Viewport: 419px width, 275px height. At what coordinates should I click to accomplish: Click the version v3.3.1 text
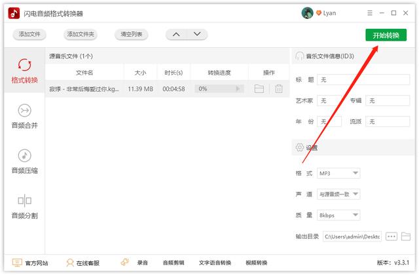click(393, 263)
